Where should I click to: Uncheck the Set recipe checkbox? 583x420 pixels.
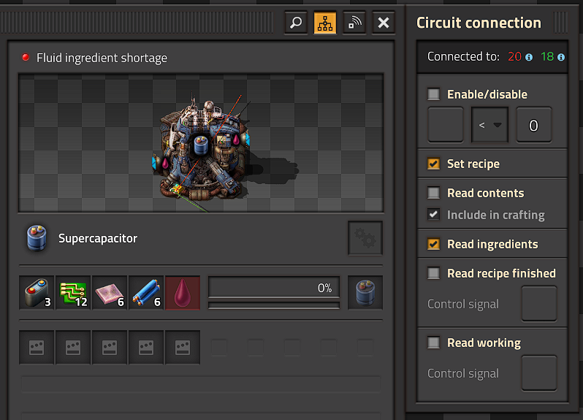[433, 164]
